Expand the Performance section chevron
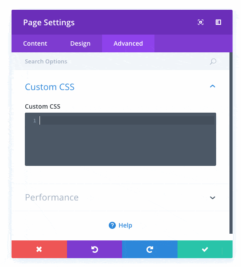 point(213,198)
